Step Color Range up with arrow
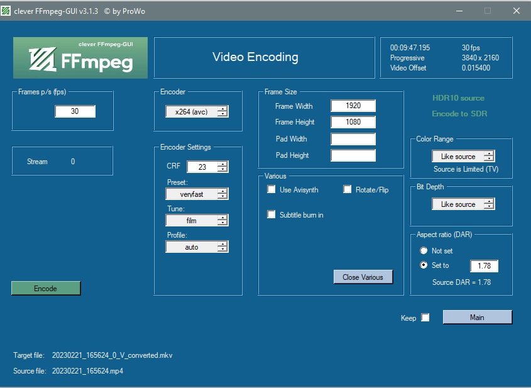Screen dimensions: 531x388 point(489,153)
